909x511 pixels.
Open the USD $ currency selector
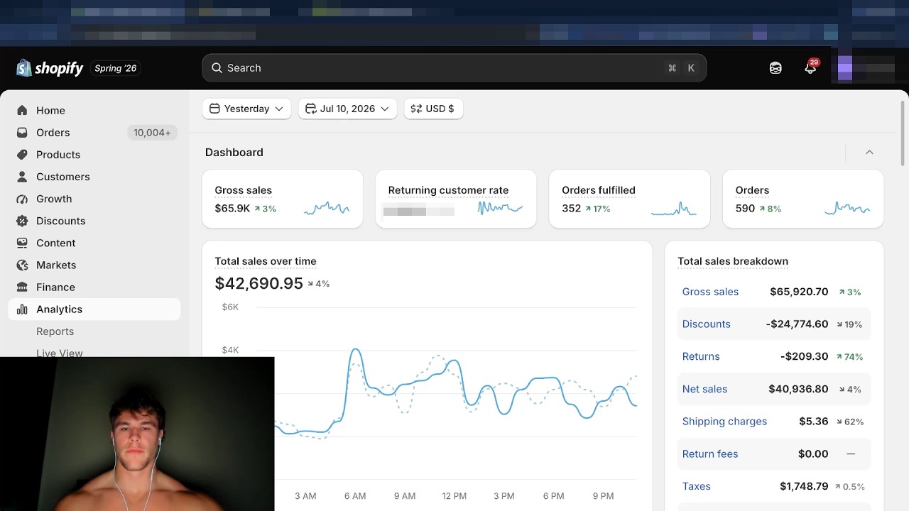433,109
